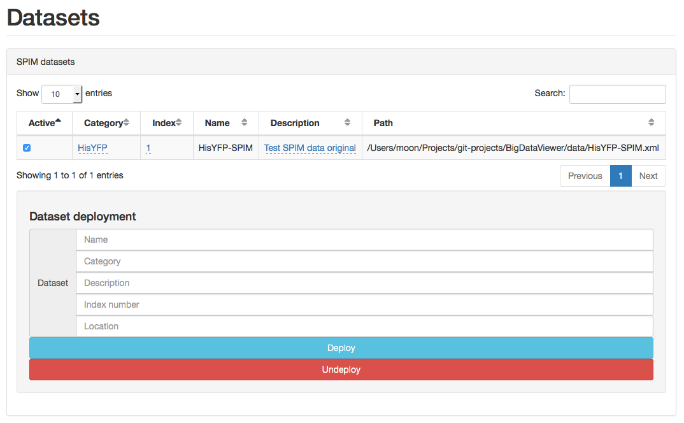Click the index link 1
The height and width of the screenshot is (423, 684).
coord(148,148)
